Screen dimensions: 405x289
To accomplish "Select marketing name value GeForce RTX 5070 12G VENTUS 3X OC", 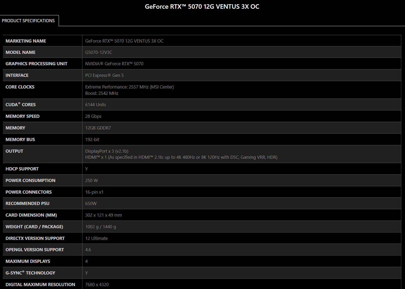I will click(x=124, y=41).
